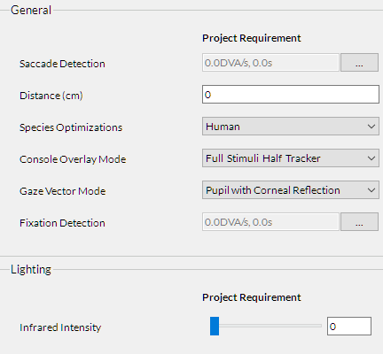This screenshot has width=383, height=354.
Task: Open Fixation Detection settings via ellipsis button
Action: tap(359, 221)
